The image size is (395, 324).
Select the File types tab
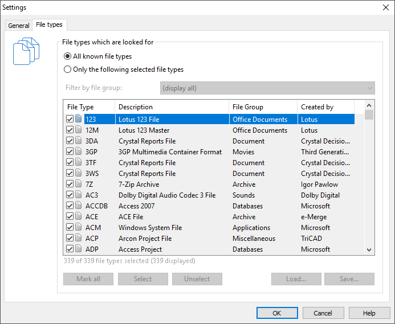click(x=49, y=25)
